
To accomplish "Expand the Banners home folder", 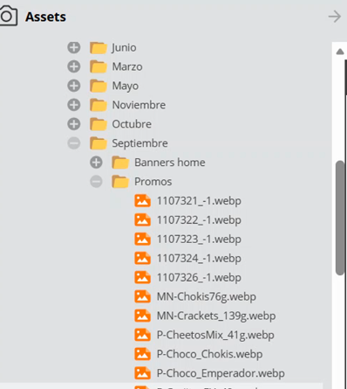I will point(96,163).
